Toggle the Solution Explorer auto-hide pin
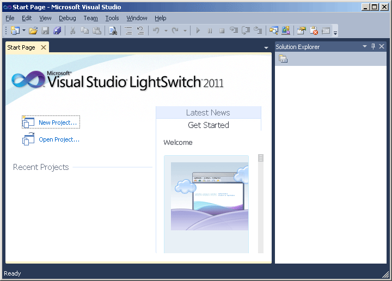Screen dimensions: 392x281 373,46
